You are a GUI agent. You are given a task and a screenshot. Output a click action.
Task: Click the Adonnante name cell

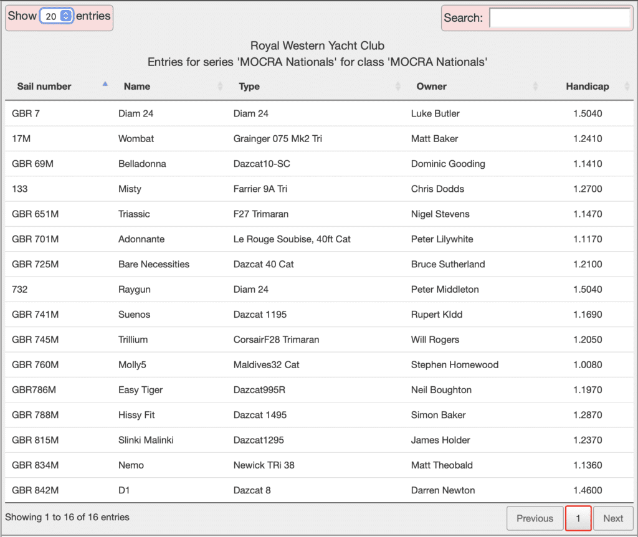tap(141, 239)
